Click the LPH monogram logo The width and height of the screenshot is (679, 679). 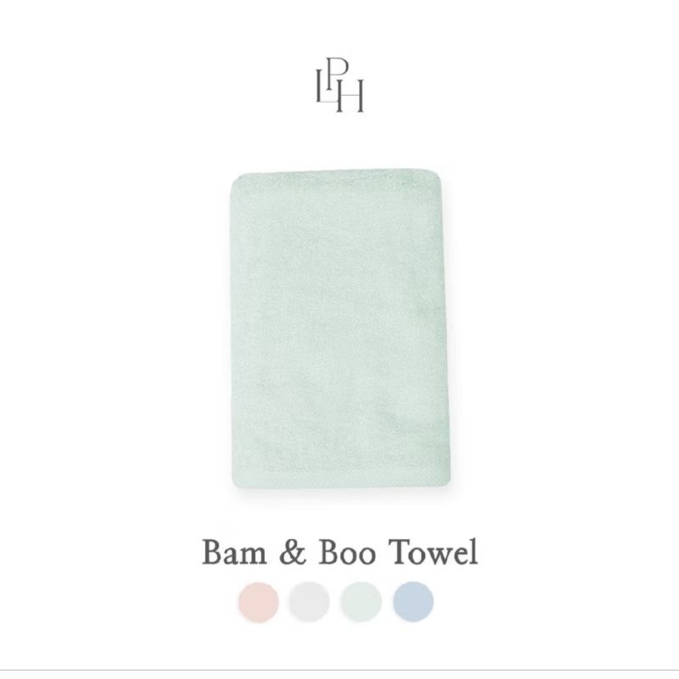coord(339,91)
